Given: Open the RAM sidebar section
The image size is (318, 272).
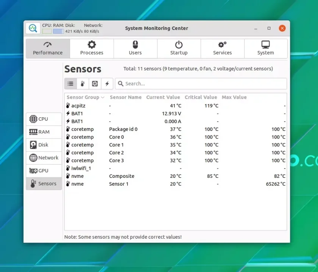Looking at the screenshot, I should click(44, 132).
